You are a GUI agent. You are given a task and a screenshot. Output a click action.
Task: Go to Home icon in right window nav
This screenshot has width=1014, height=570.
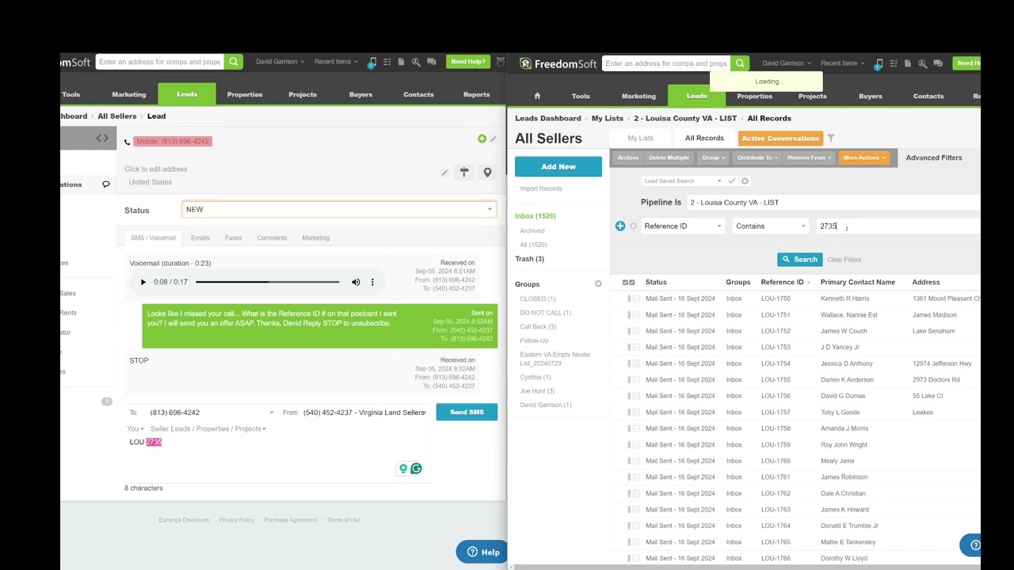(537, 96)
